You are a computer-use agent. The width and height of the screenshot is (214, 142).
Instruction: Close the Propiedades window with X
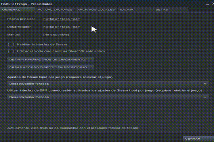coord(213,4)
